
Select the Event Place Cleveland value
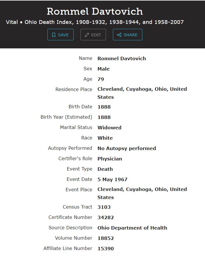coord(142,193)
